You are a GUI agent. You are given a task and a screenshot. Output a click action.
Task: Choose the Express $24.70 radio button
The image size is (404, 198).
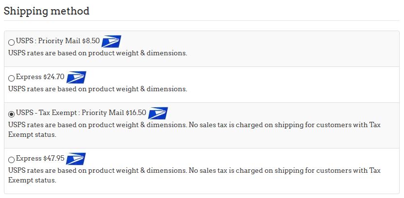(x=11, y=79)
